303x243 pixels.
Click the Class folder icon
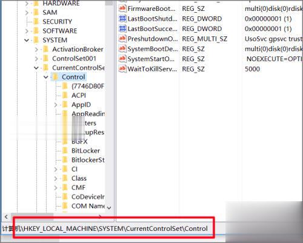point(65,178)
